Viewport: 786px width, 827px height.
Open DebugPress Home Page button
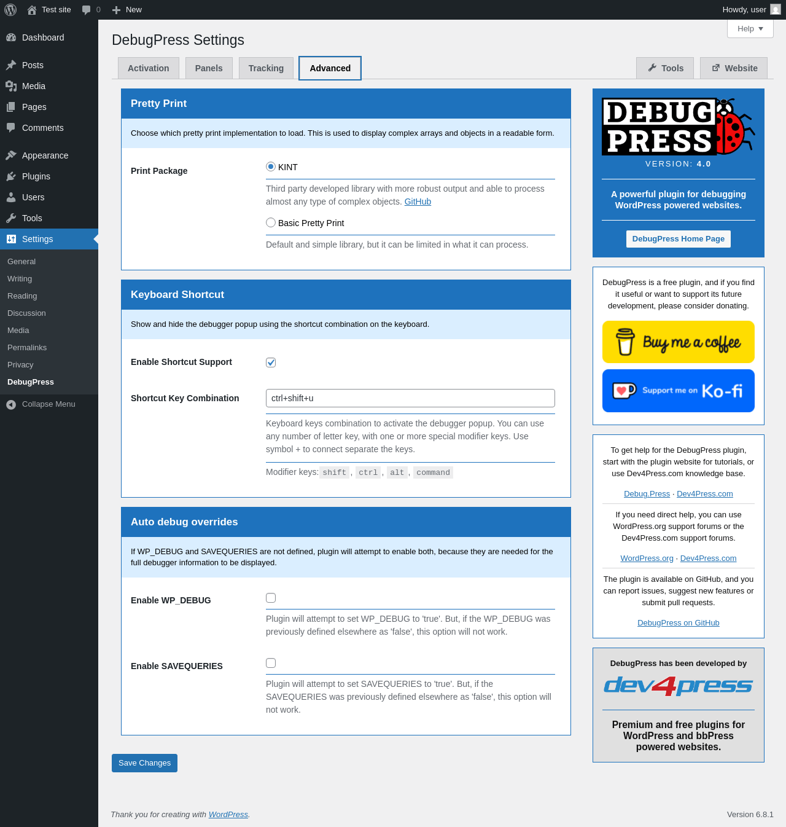pyautogui.click(x=678, y=239)
